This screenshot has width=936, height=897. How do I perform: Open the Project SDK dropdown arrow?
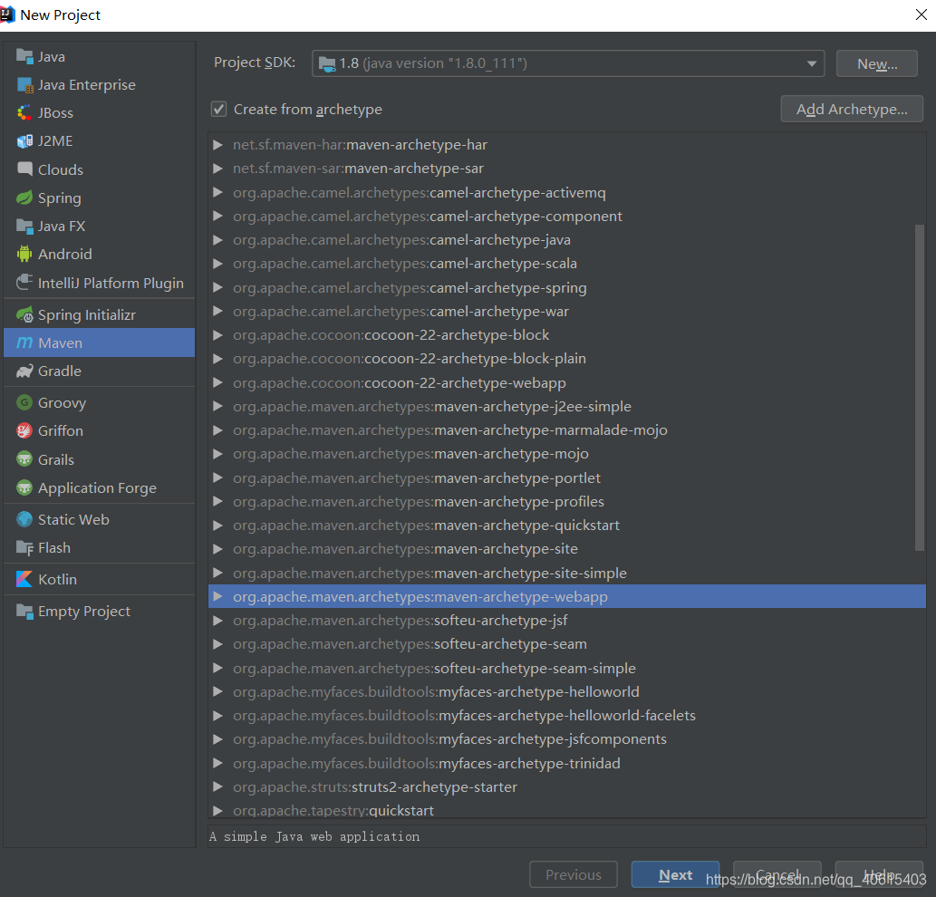click(x=811, y=63)
